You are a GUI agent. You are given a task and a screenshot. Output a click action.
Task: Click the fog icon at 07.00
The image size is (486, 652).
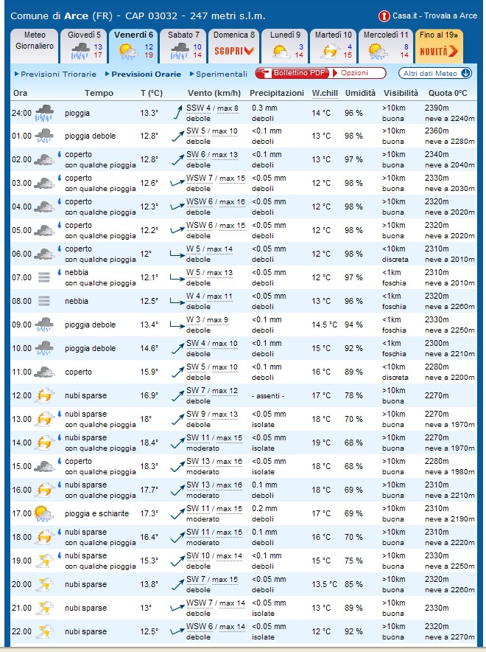point(44,277)
